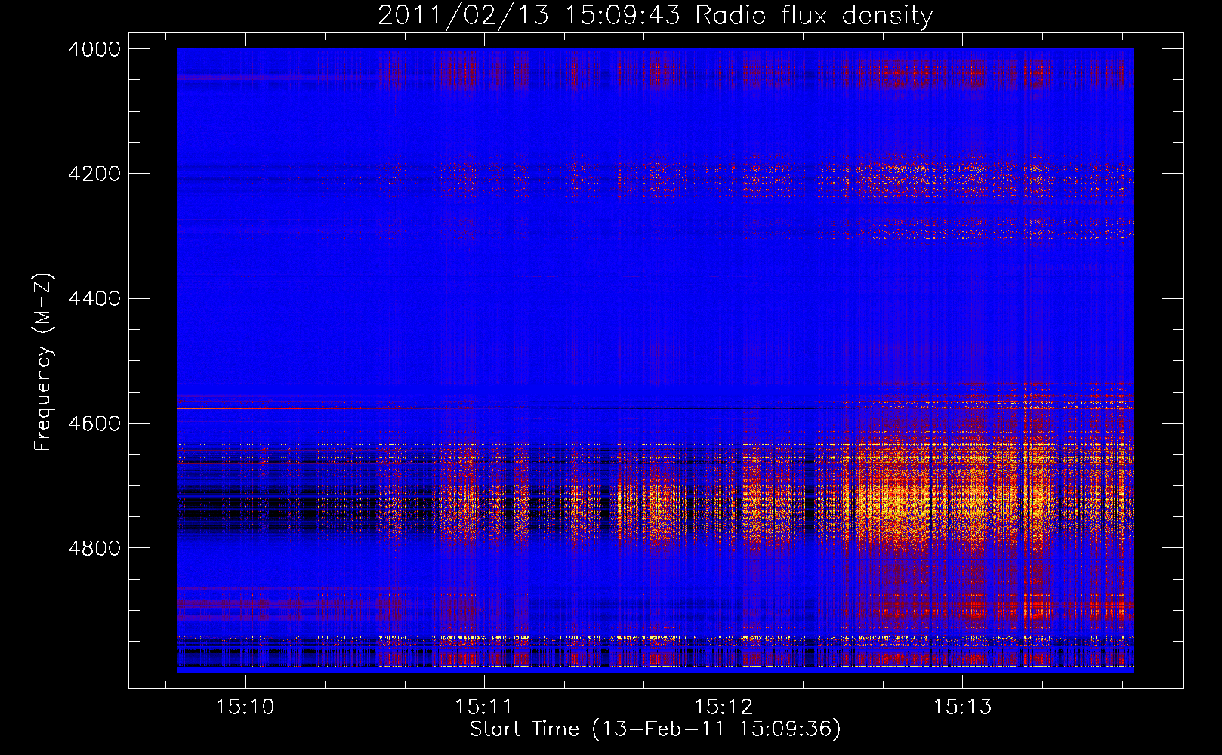Click the 4600 frequency axis label

94,424
